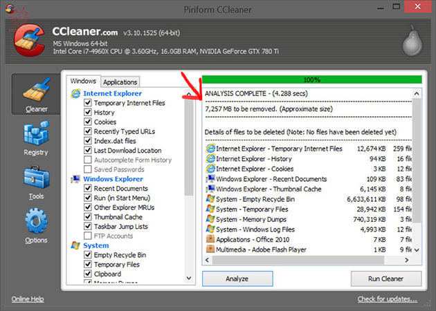Click icon of Windows Log Files result
This screenshot has width=436, height=311.
210,229
